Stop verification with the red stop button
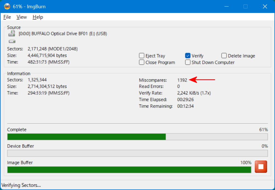This screenshot has height=190, width=275. (261, 166)
